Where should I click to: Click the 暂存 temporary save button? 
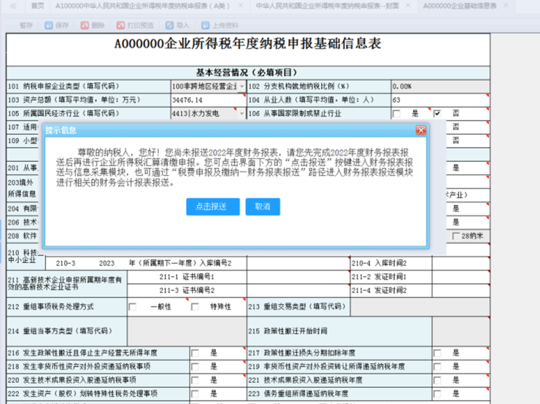pyautogui.click(x=26, y=25)
